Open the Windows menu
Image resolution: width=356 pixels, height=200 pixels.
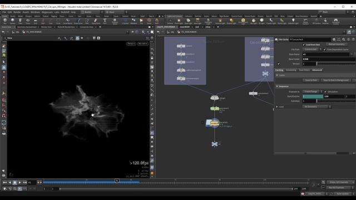pos(35,12)
